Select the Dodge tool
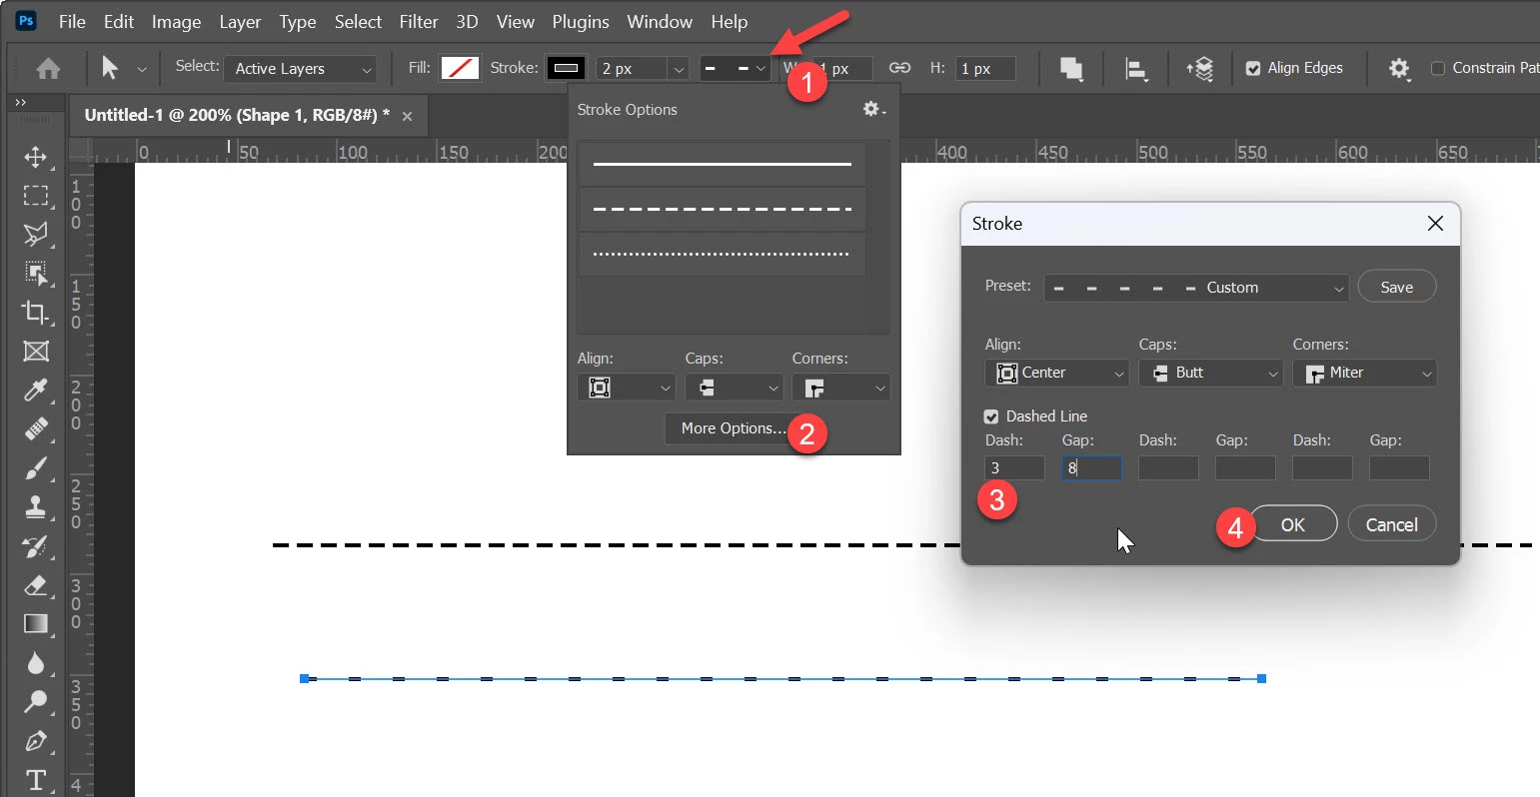This screenshot has width=1540, height=797. pos(36,701)
